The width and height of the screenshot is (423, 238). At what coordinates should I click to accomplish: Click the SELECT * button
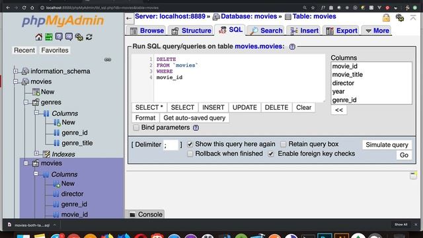[x=149, y=107]
